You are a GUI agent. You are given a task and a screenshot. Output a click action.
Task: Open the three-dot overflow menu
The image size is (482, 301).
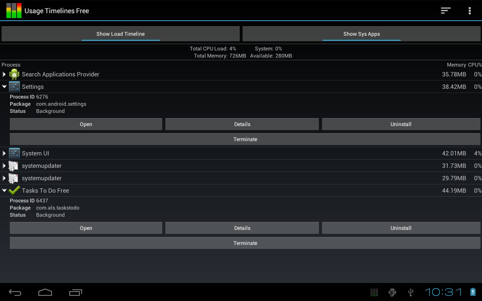click(x=470, y=11)
